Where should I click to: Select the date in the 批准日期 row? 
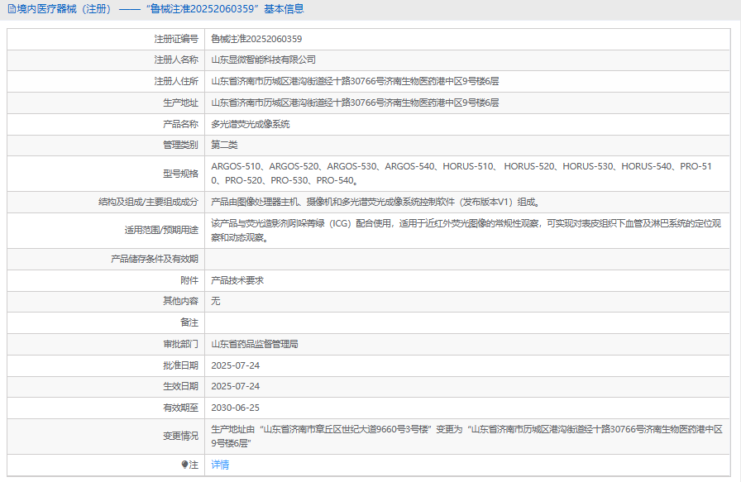pyautogui.click(x=236, y=365)
